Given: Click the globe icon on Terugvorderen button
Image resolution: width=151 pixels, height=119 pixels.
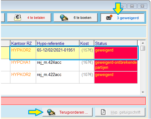Looking at the screenshot, I should pyautogui.click(x=51, y=112).
